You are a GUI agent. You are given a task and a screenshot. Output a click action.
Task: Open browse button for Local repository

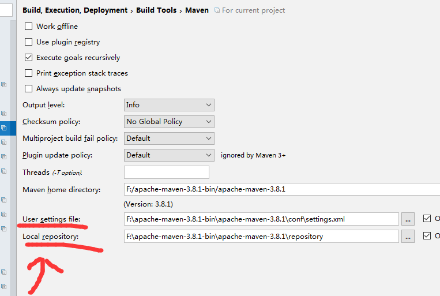tap(408, 236)
